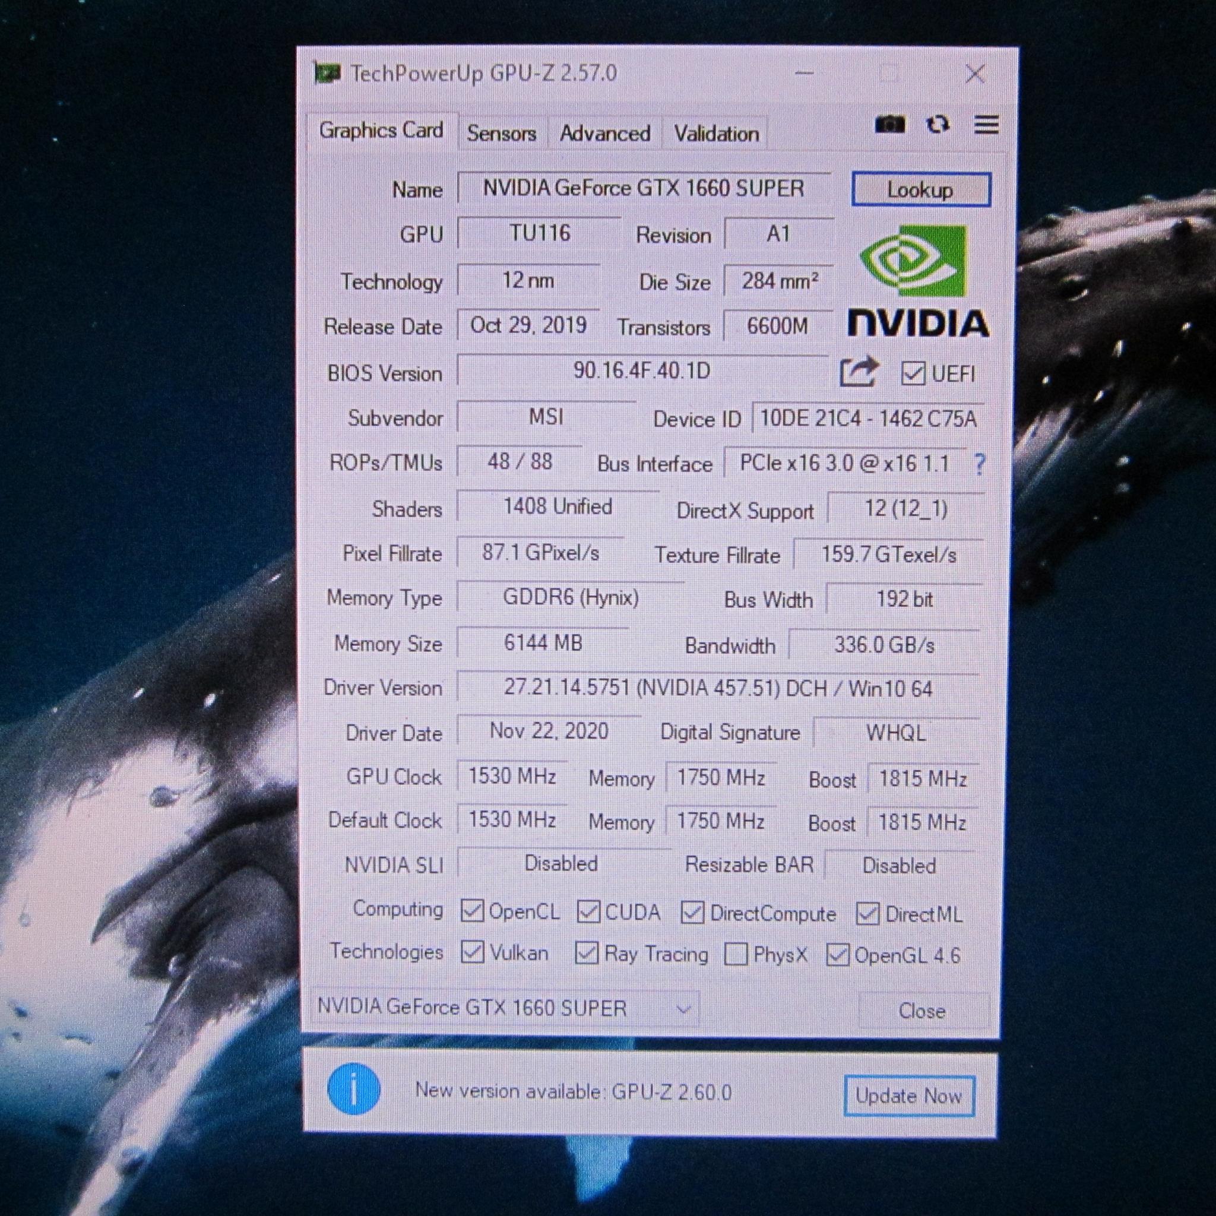Image resolution: width=1216 pixels, height=1216 pixels.
Task: Click the Digital Signature field WHQL
Action: 896,733
